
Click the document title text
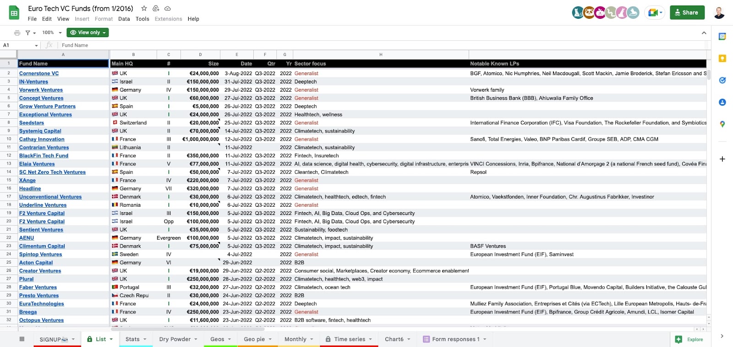[x=81, y=8]
